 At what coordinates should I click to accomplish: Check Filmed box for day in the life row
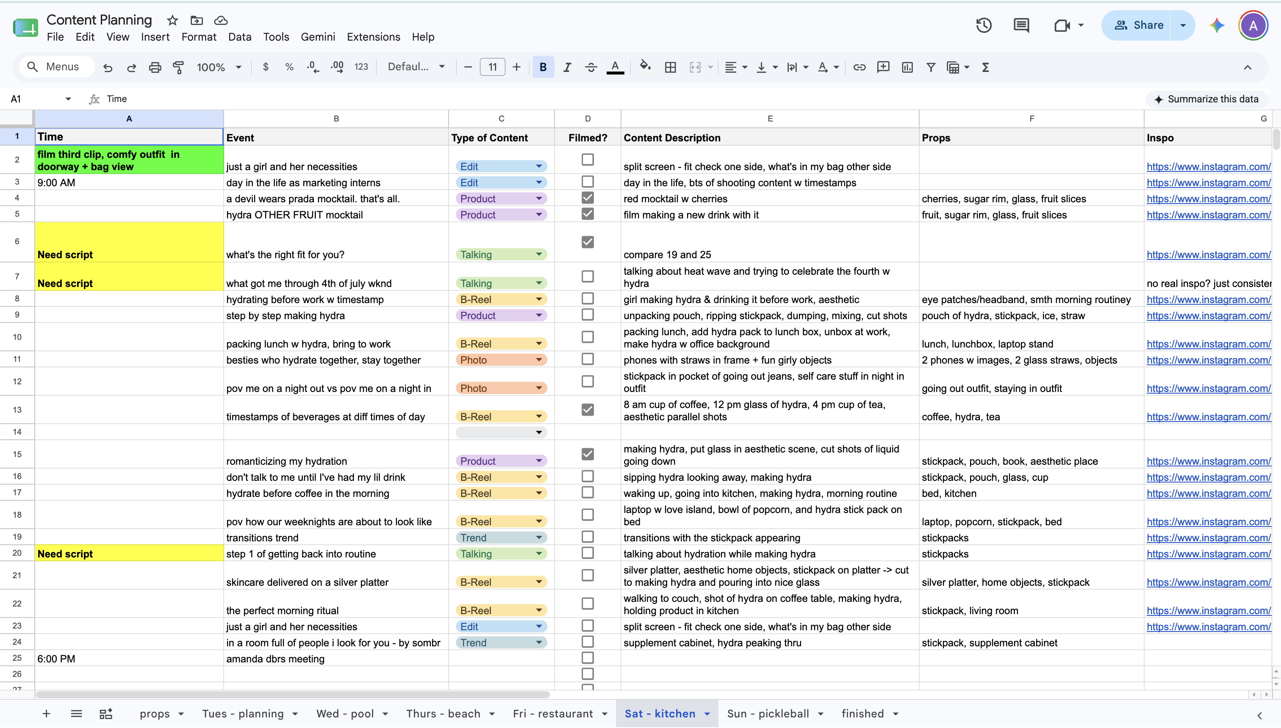tap(588, 182)
